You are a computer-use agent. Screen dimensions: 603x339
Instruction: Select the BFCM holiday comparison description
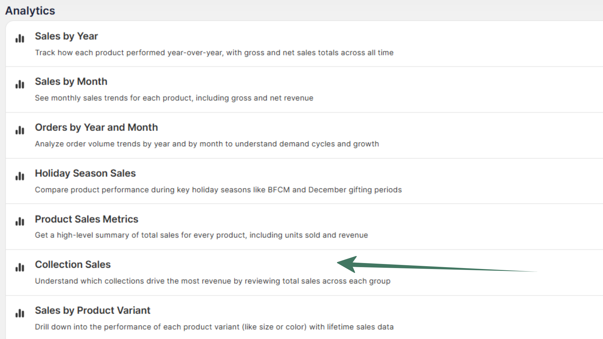click(218, 190)
